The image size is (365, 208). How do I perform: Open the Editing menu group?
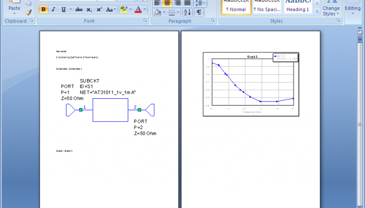[x=352, y=8]
